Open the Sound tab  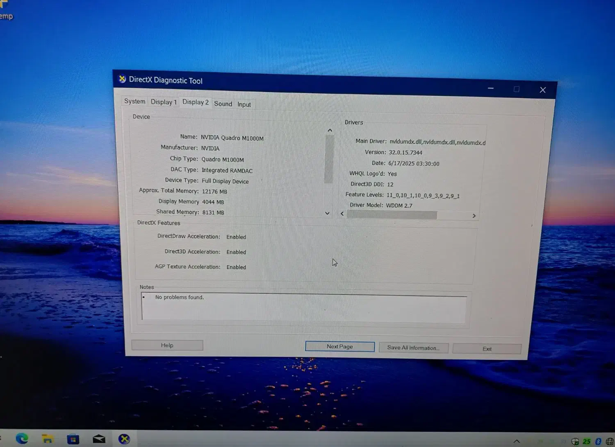coord(223,104)
